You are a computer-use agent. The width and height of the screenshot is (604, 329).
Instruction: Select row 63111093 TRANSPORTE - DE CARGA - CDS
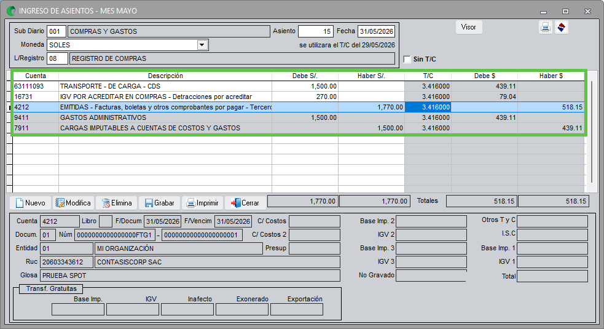tap(299, 86)
